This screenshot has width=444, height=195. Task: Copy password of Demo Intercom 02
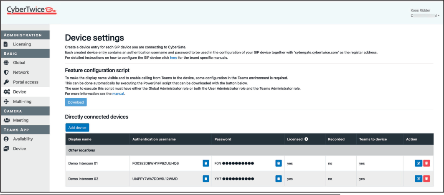[279, 179]
